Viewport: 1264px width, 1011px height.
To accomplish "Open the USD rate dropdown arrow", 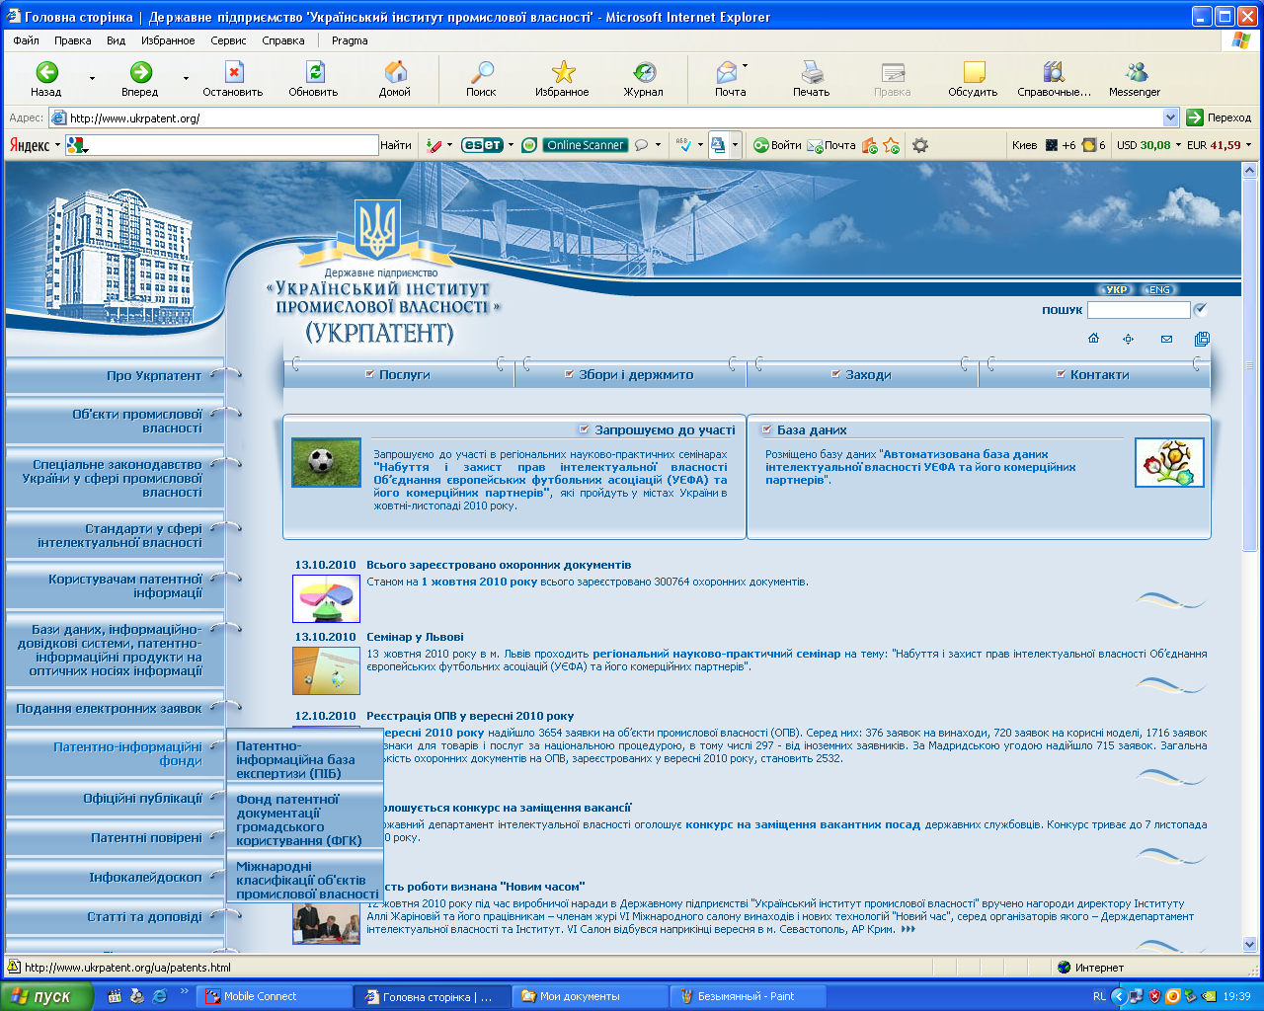I will pos(1178,145).
